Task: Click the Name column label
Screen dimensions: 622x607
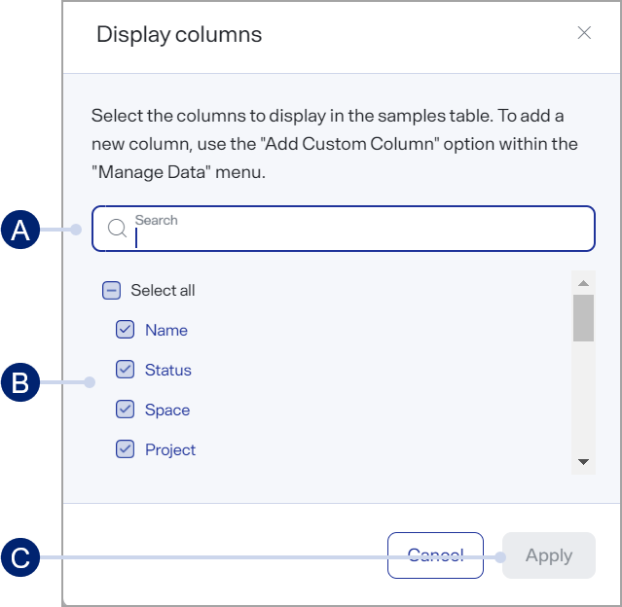Action: [x=166, y=331]
